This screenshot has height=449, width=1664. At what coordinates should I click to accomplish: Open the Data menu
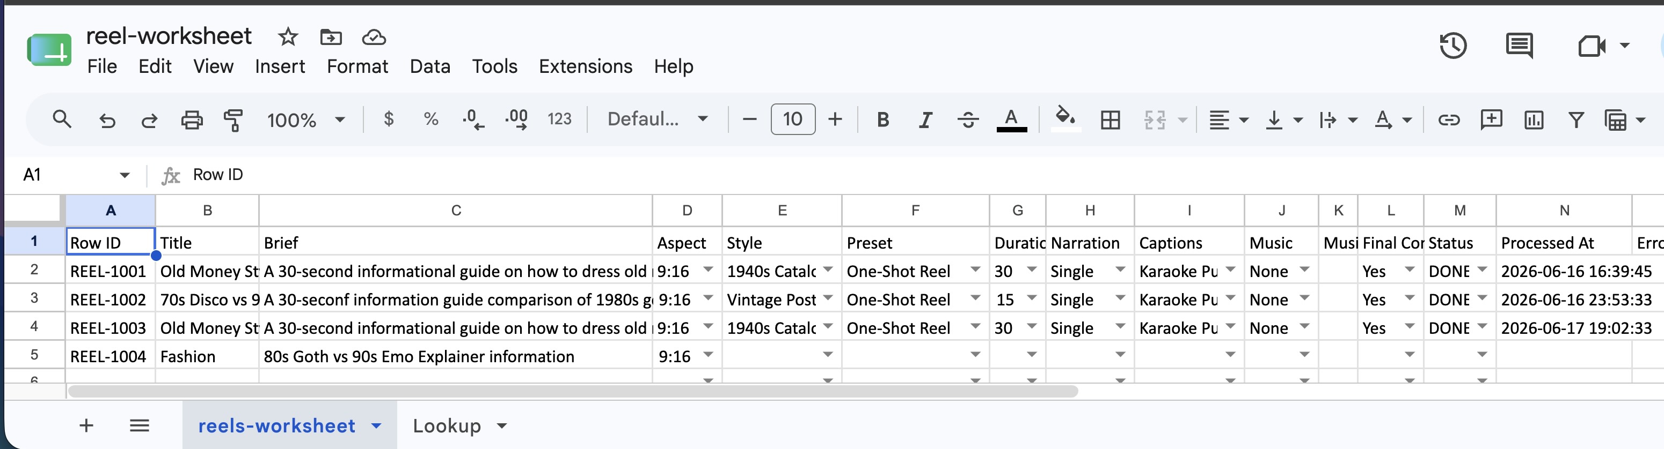(429, 66)
